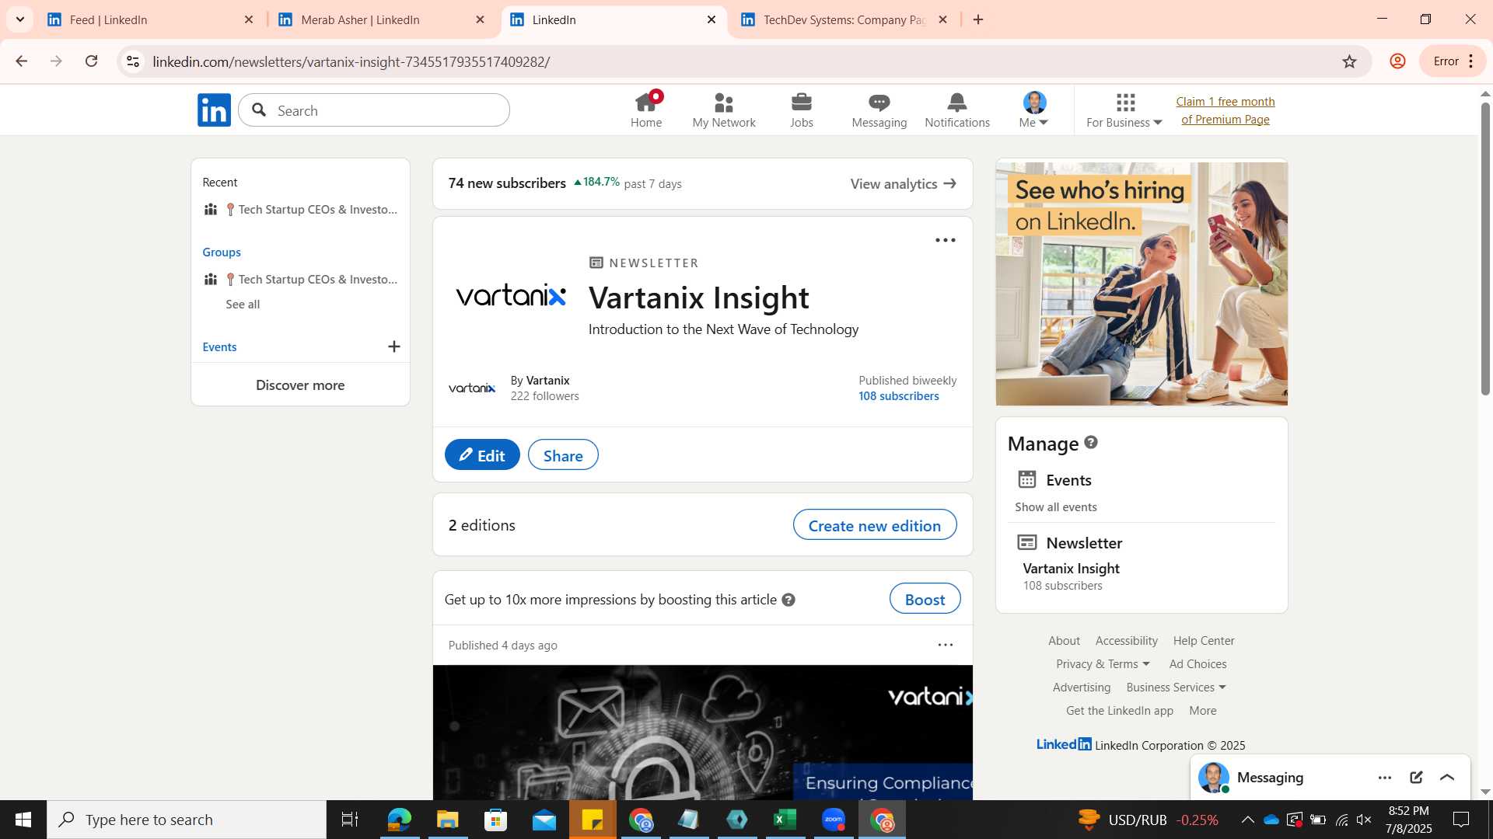This screenshot has width=1493, height=839.
Task: Open recent Tech Startup CEOs group
Action: tap(301, 210)
